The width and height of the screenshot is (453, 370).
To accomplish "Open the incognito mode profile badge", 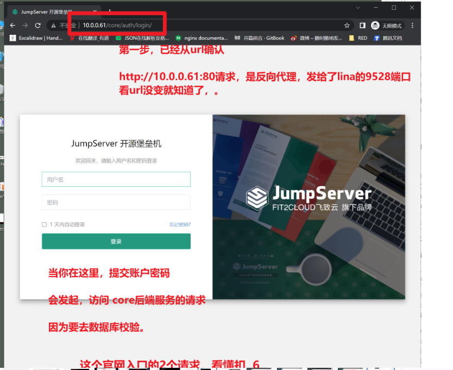I will (386, 26).
